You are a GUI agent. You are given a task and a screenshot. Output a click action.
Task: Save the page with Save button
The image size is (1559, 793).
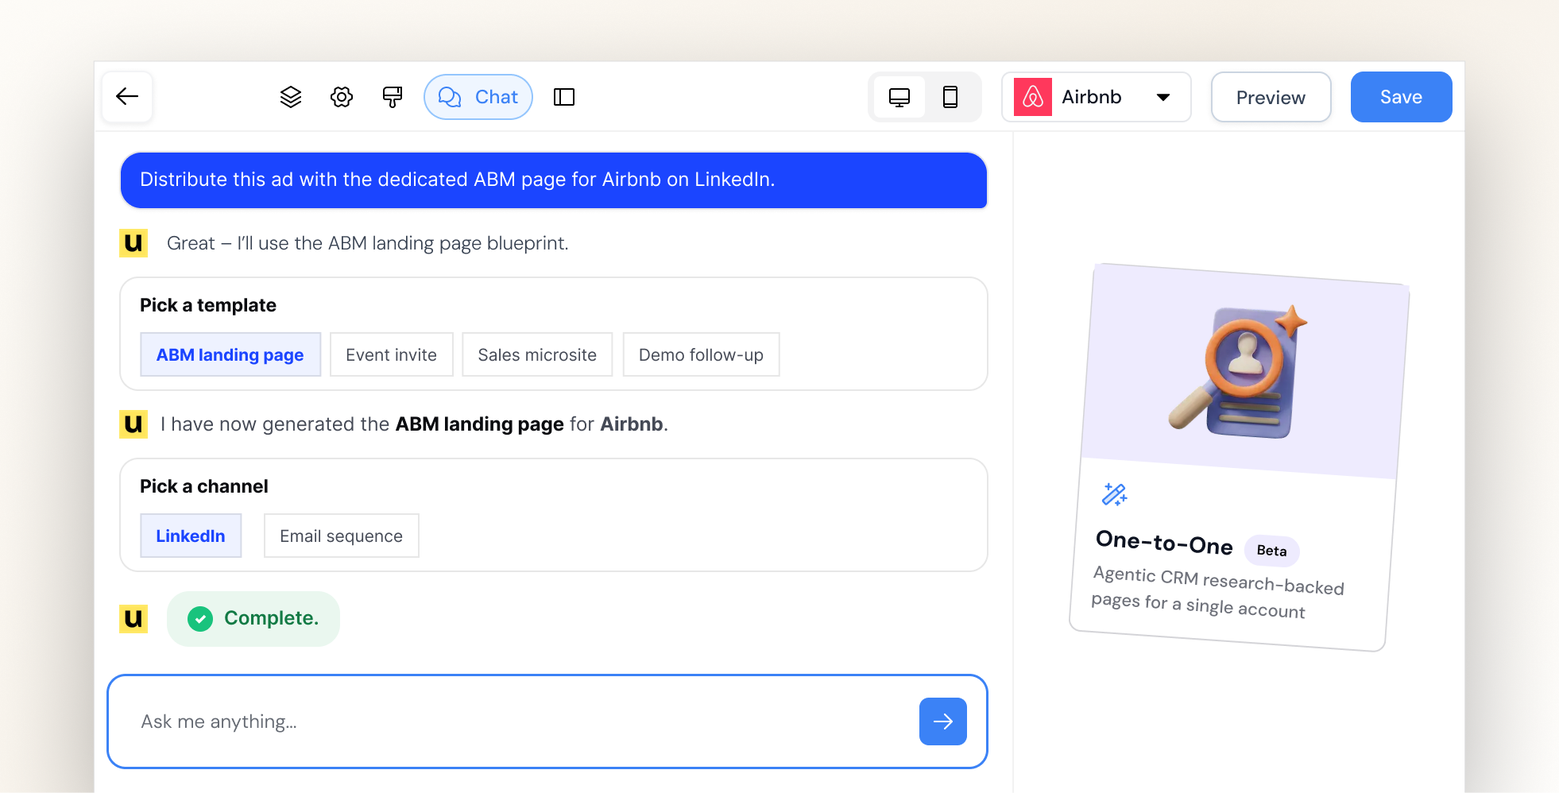1401,97
